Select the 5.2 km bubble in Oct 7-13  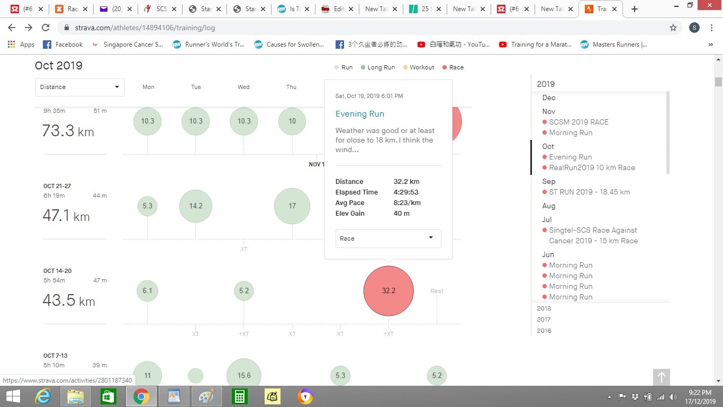437,375
